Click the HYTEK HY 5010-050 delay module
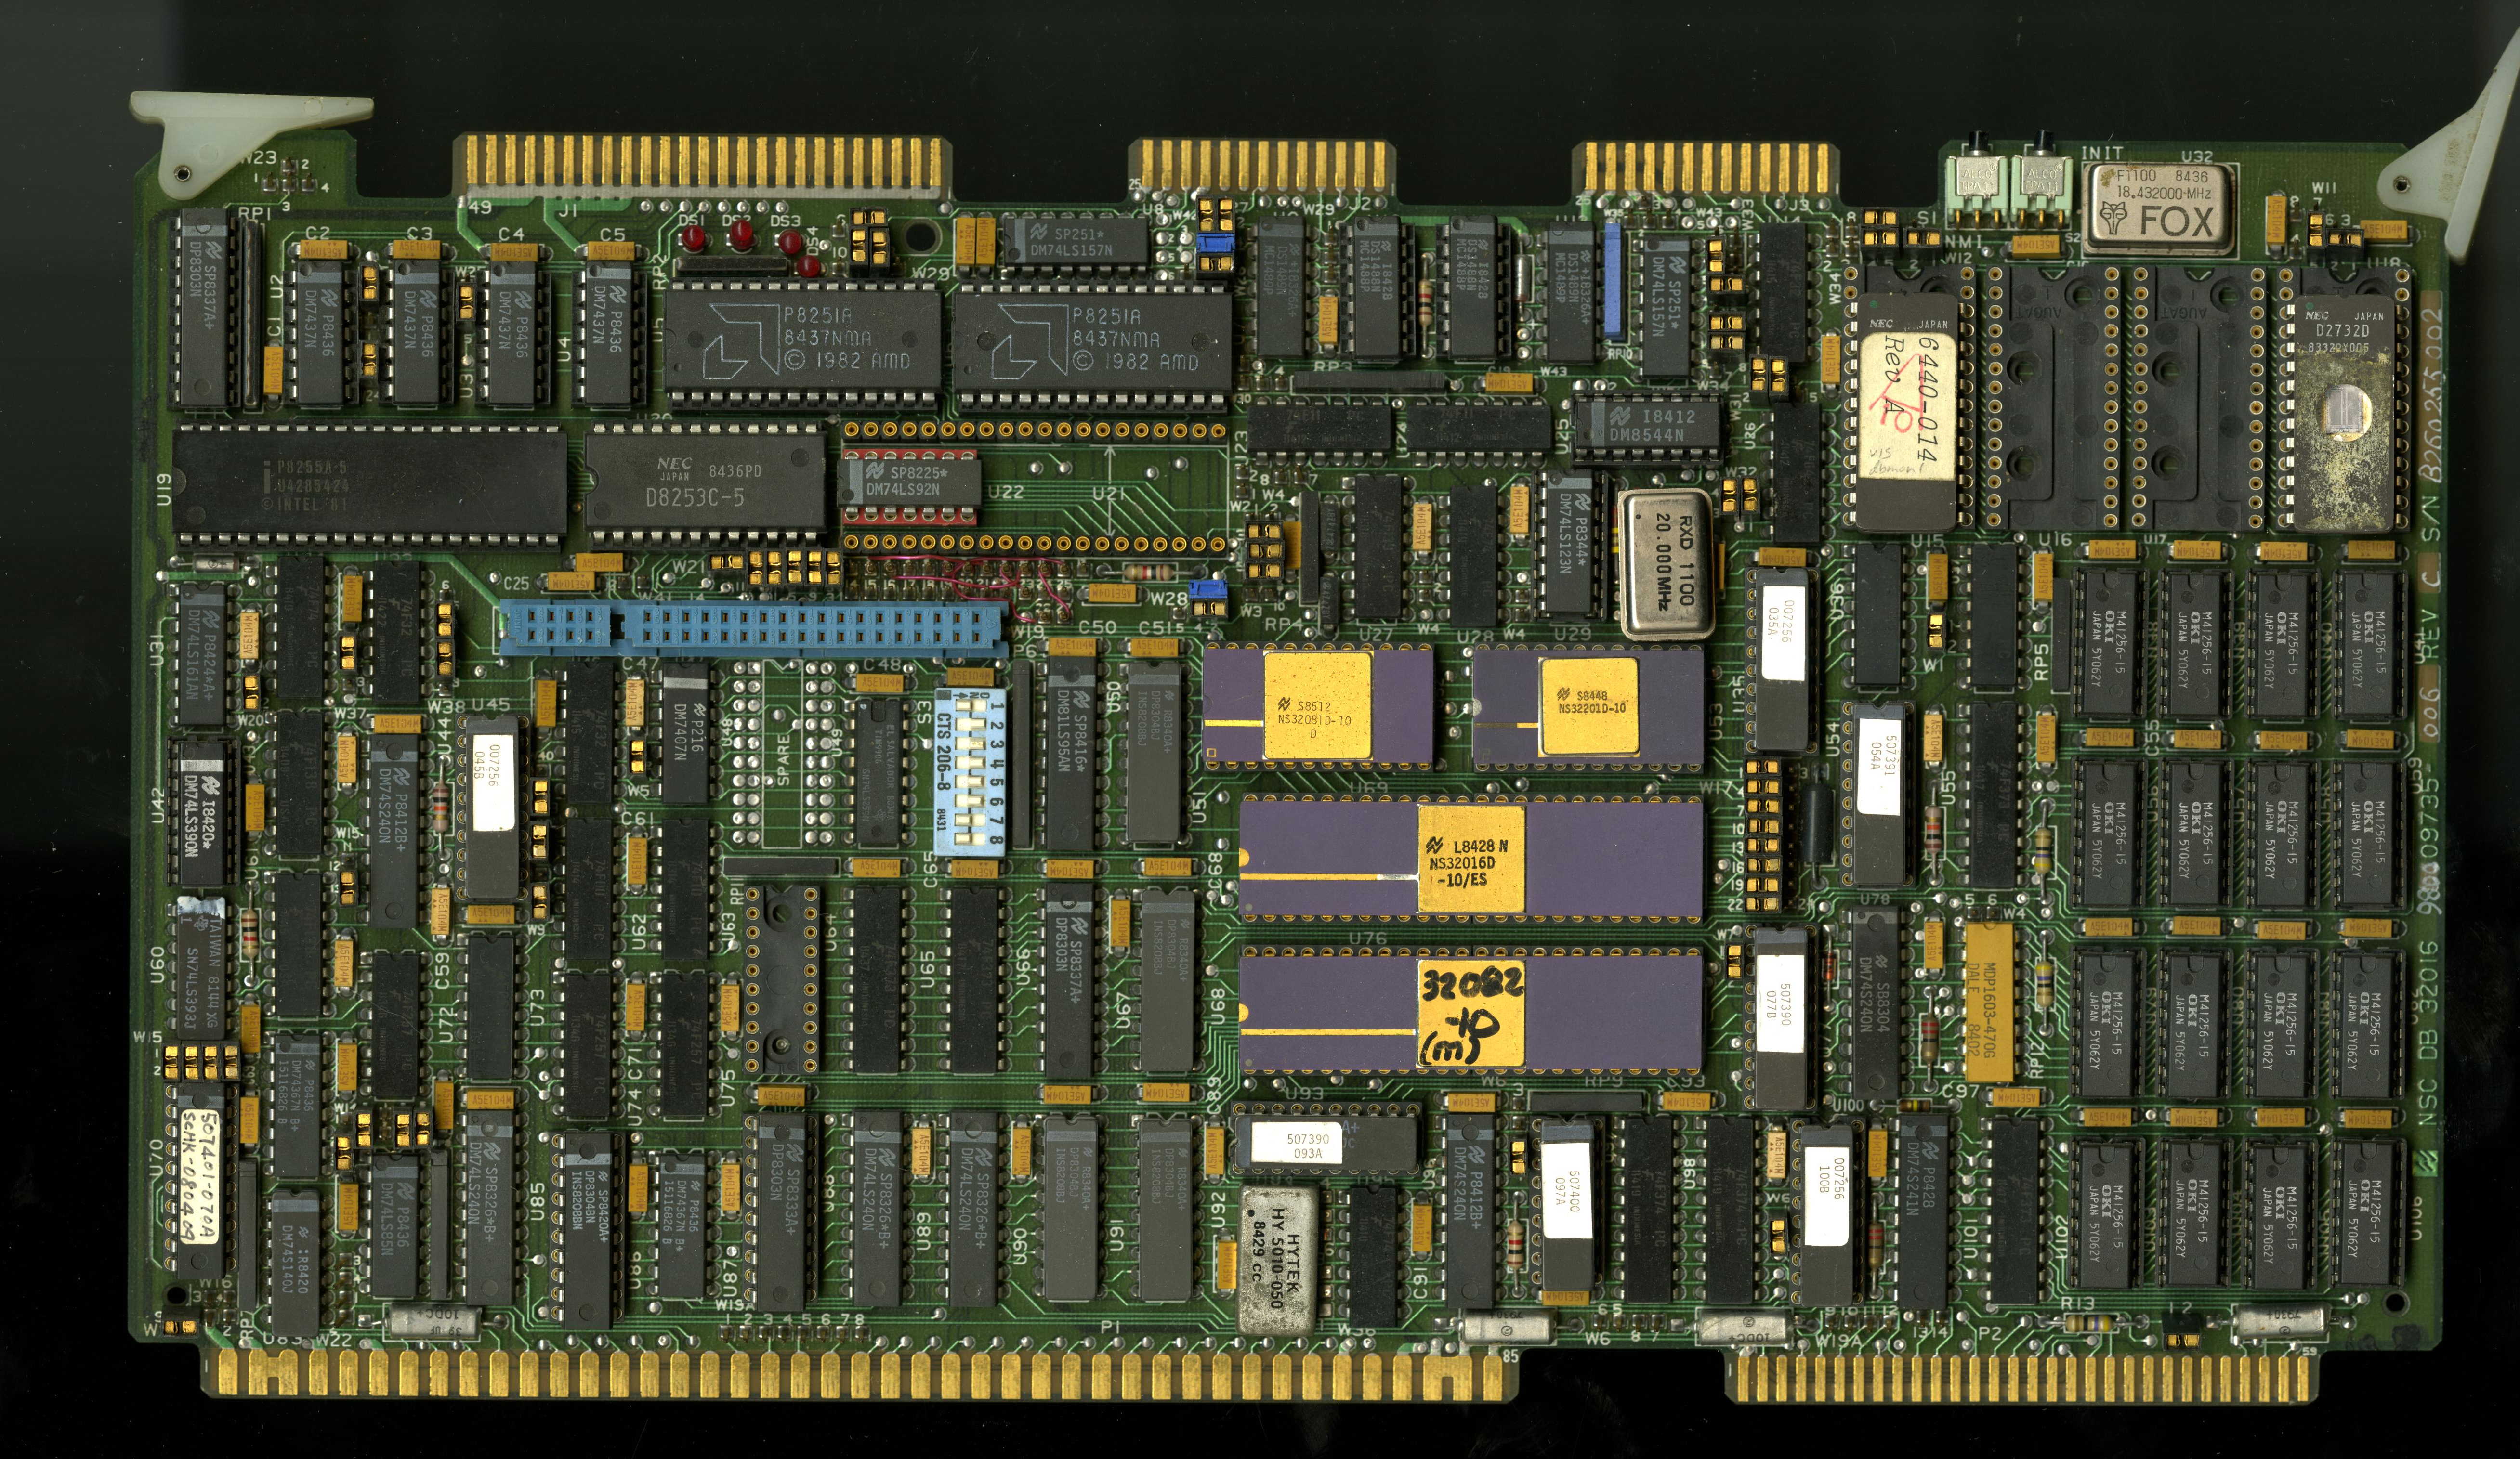The image size is (2520, 1459). pyautogui.click(x=1277, y=1259)
